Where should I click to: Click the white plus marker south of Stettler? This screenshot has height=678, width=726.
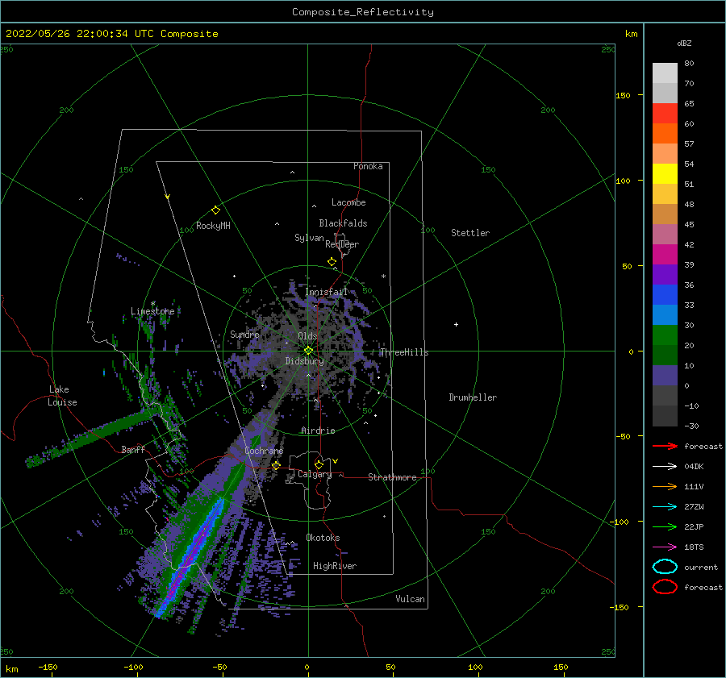456,324
